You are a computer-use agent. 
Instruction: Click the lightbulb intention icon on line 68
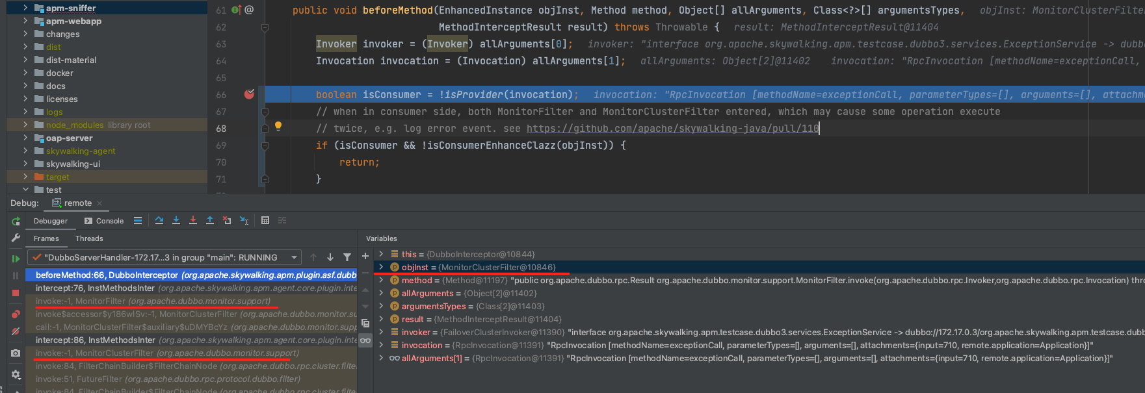coord(278,126)
